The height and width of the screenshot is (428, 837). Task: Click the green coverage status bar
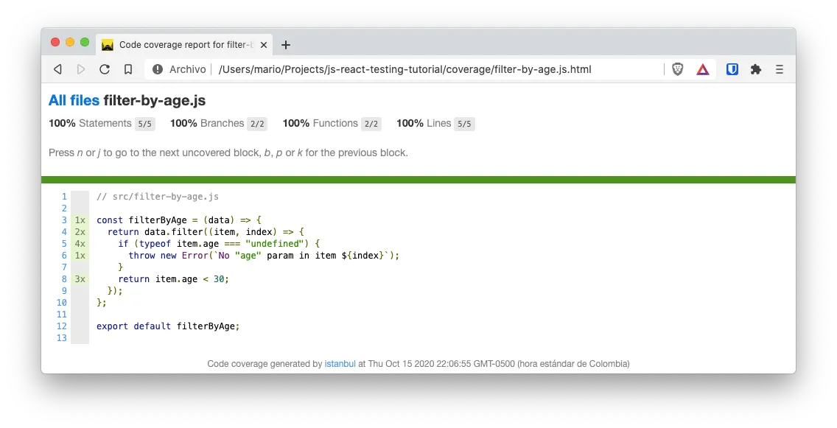coord(418,180)
